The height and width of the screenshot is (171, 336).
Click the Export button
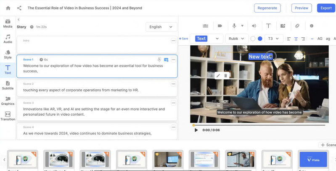point(326,8)
